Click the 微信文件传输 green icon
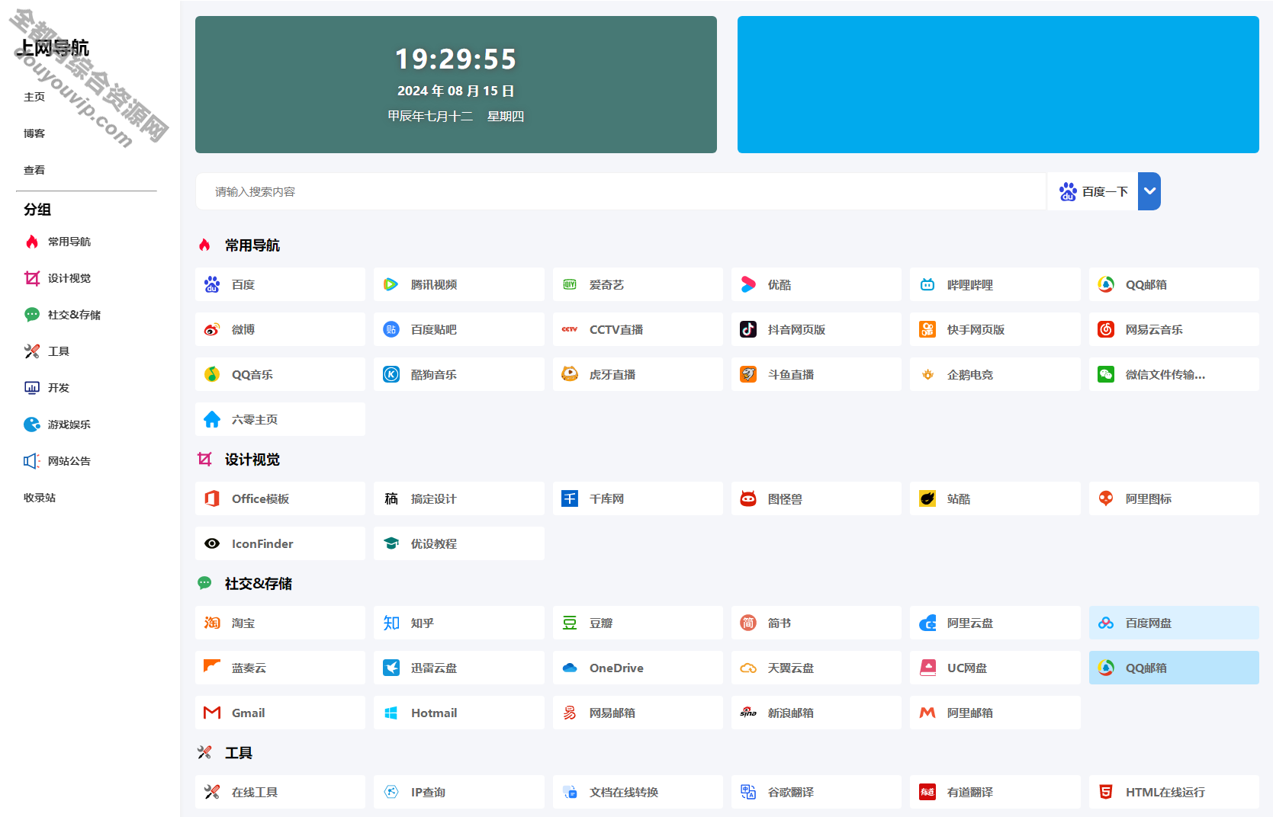The height and width of the screenshot is (817, 1273). click(x=1106, y=374)
